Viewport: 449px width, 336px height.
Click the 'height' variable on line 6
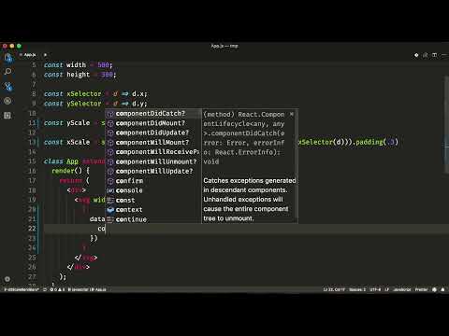(x=78, y=75)
